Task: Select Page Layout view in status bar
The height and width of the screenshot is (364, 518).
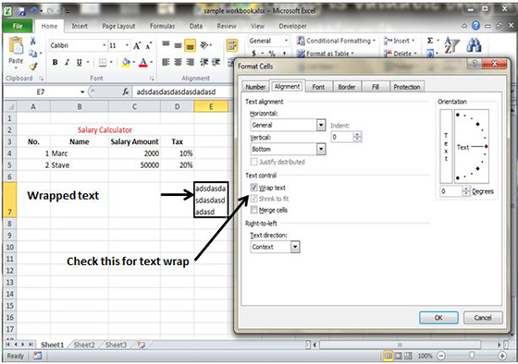Action: 399,356
